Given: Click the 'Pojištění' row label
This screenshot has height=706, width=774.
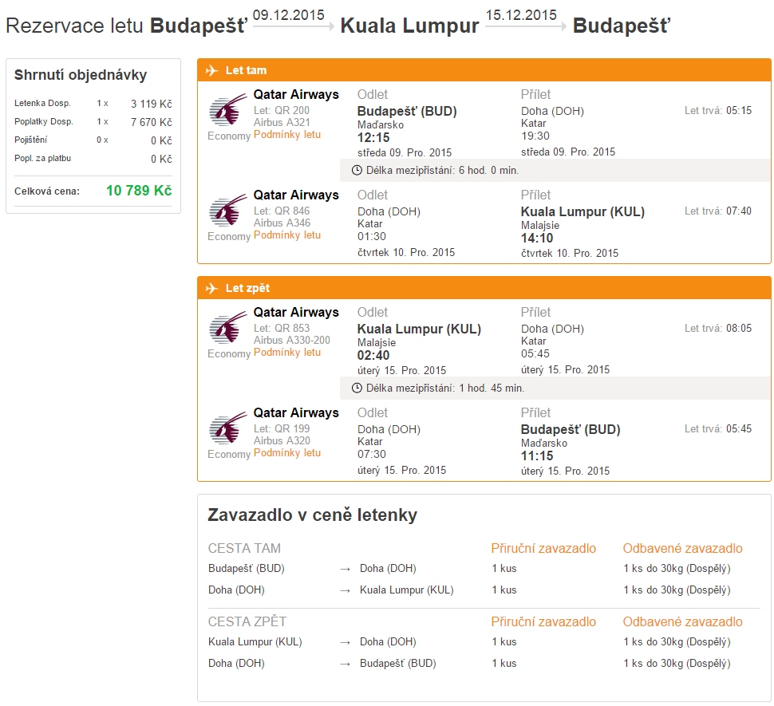Looking at the screenshot, I should (30, 140).
